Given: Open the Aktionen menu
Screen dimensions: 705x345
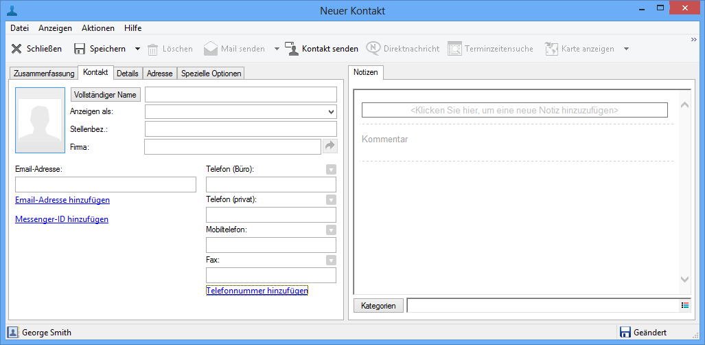Looking at the screenshot, I should click(98, 28).
